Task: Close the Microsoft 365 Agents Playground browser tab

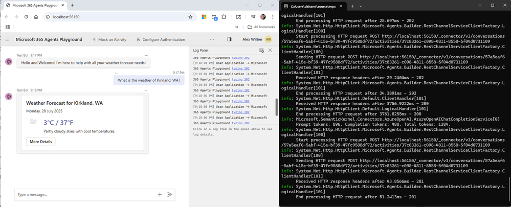Action: point(62,6)
